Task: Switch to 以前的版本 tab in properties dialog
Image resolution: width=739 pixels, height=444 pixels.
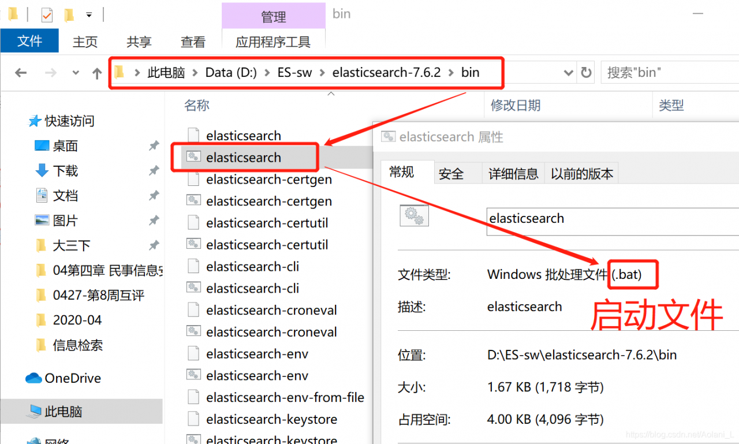Action: click(581, 173)
